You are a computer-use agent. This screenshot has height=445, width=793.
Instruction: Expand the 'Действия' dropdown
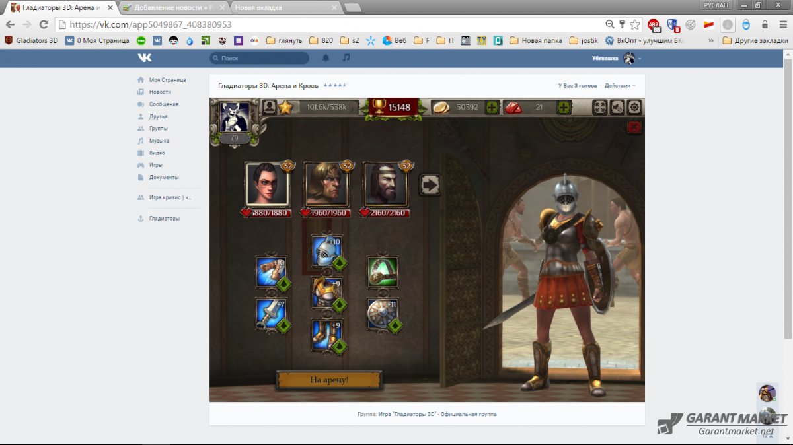620,86
